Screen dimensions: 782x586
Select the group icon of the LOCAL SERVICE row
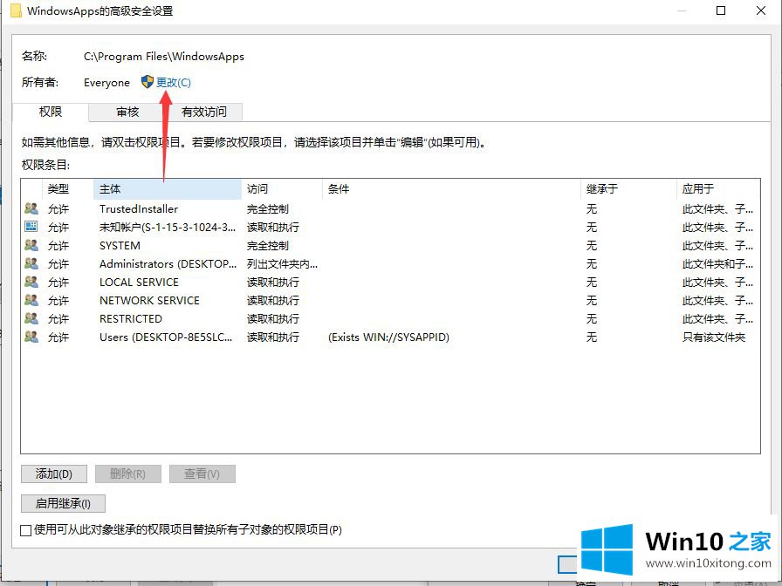pos(31,282)
